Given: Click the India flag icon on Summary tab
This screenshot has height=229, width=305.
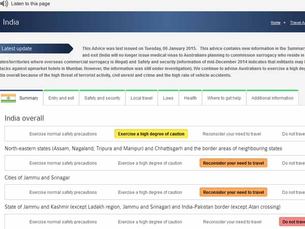Looking at the screenshot, I should pos(8,98).
